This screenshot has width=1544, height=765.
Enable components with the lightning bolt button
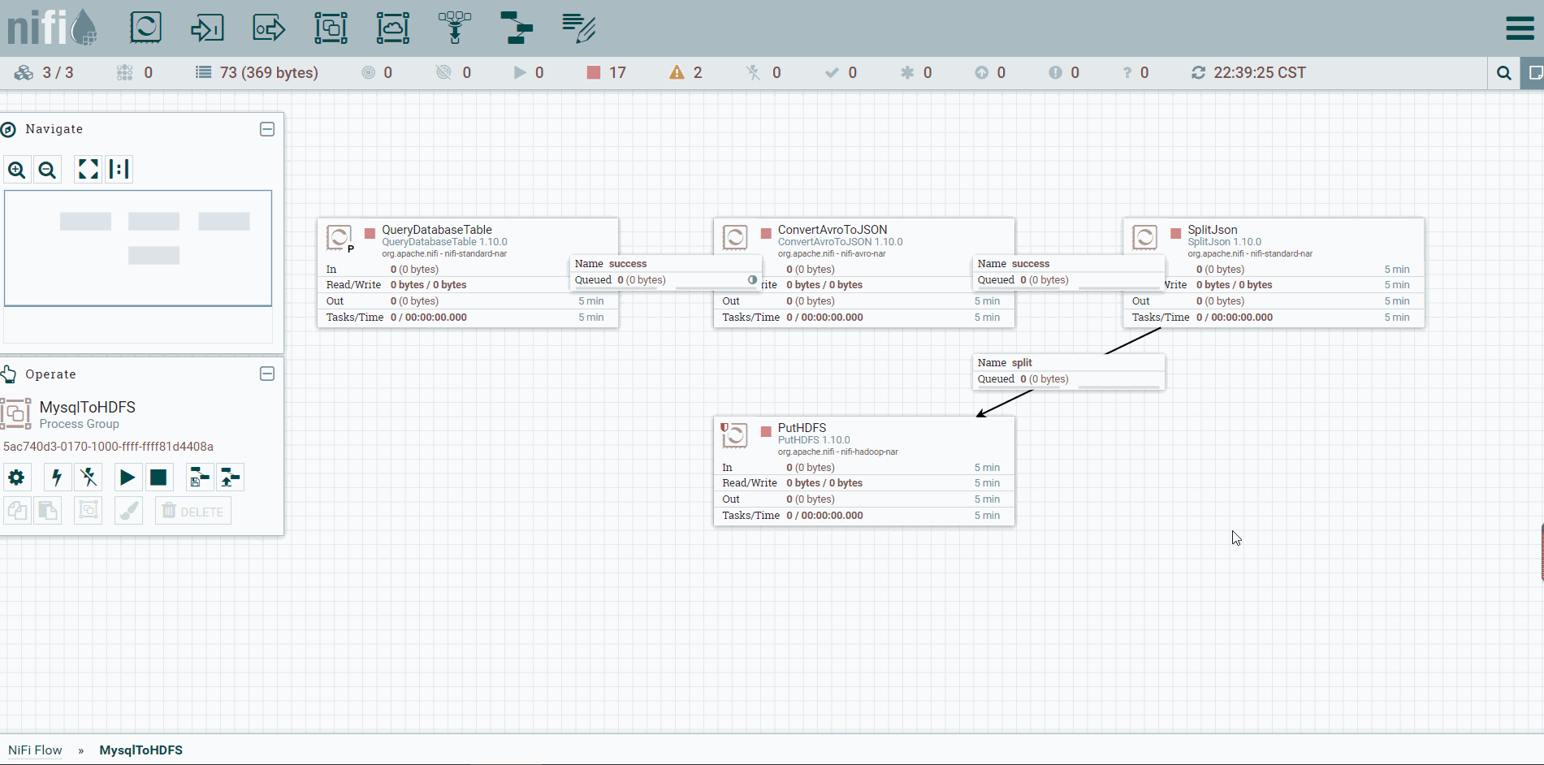(x=57, y=478)
